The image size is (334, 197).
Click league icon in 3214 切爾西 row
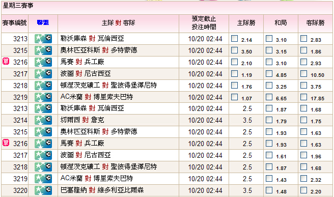(43, 120)
